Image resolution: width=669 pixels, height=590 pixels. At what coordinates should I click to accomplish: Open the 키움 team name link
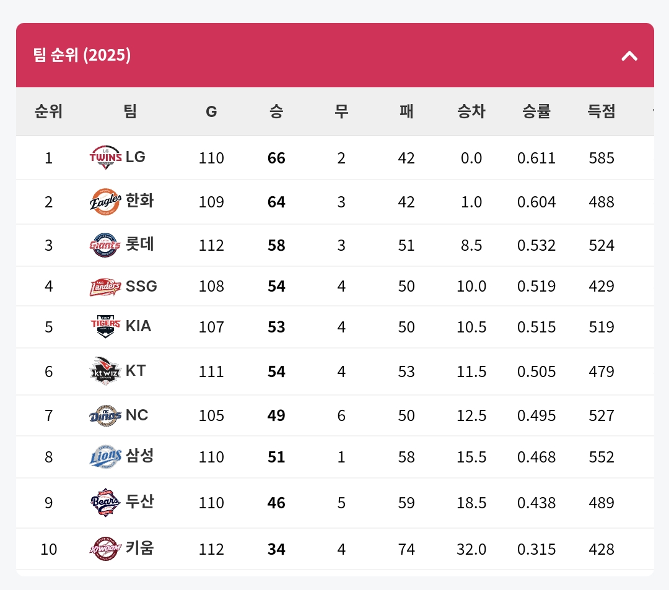(x=139, y=549)
